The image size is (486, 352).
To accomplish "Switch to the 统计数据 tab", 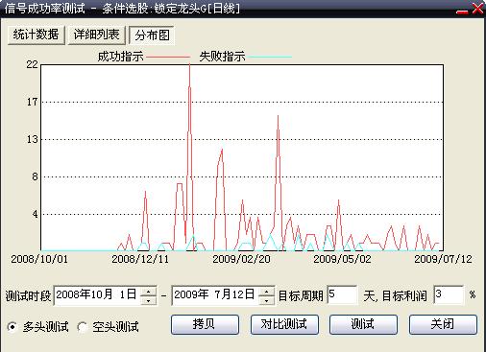I will [x=36, y=35].
